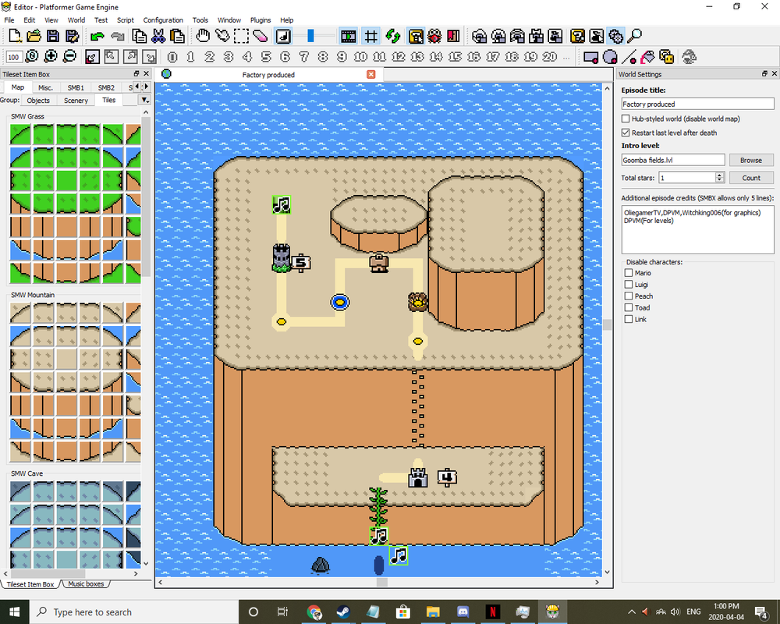Click Browse for intro level
Viewport: 780px width, 624px height.
click(x=751, y=160)
